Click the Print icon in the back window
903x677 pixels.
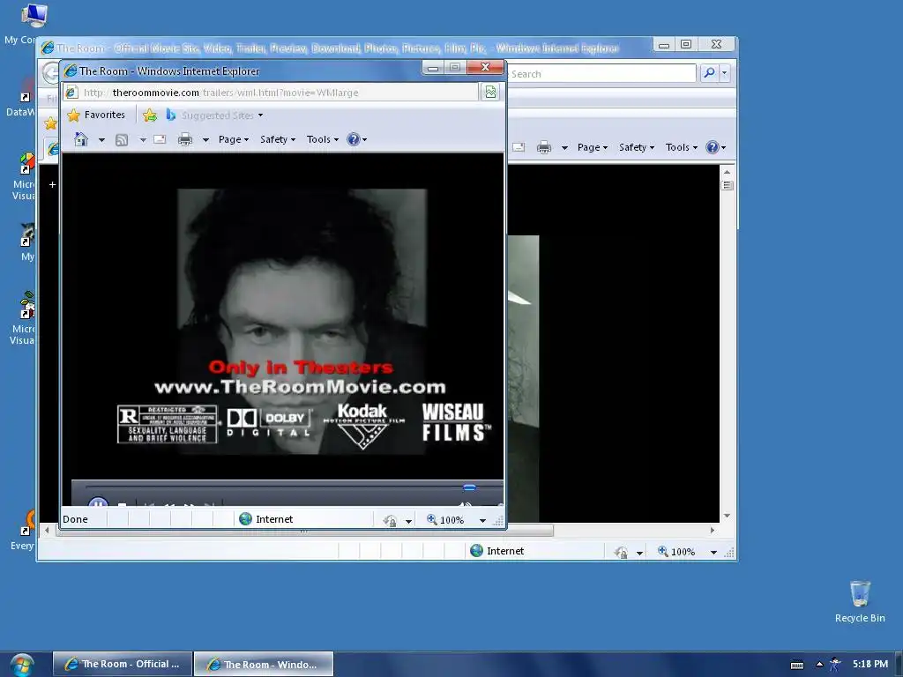point(543,147)
